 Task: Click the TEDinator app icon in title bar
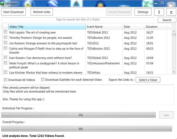(x=2, y=4)
